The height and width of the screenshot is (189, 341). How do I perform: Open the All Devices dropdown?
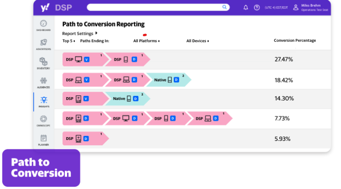pyautogui.click(x=198, y=41)
